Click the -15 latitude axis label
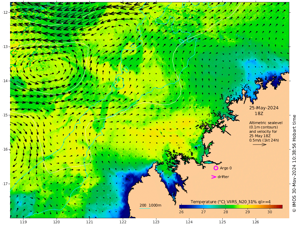296x228 pixels. click(5, 115)
